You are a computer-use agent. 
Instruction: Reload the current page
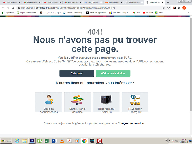coord(13,8)
